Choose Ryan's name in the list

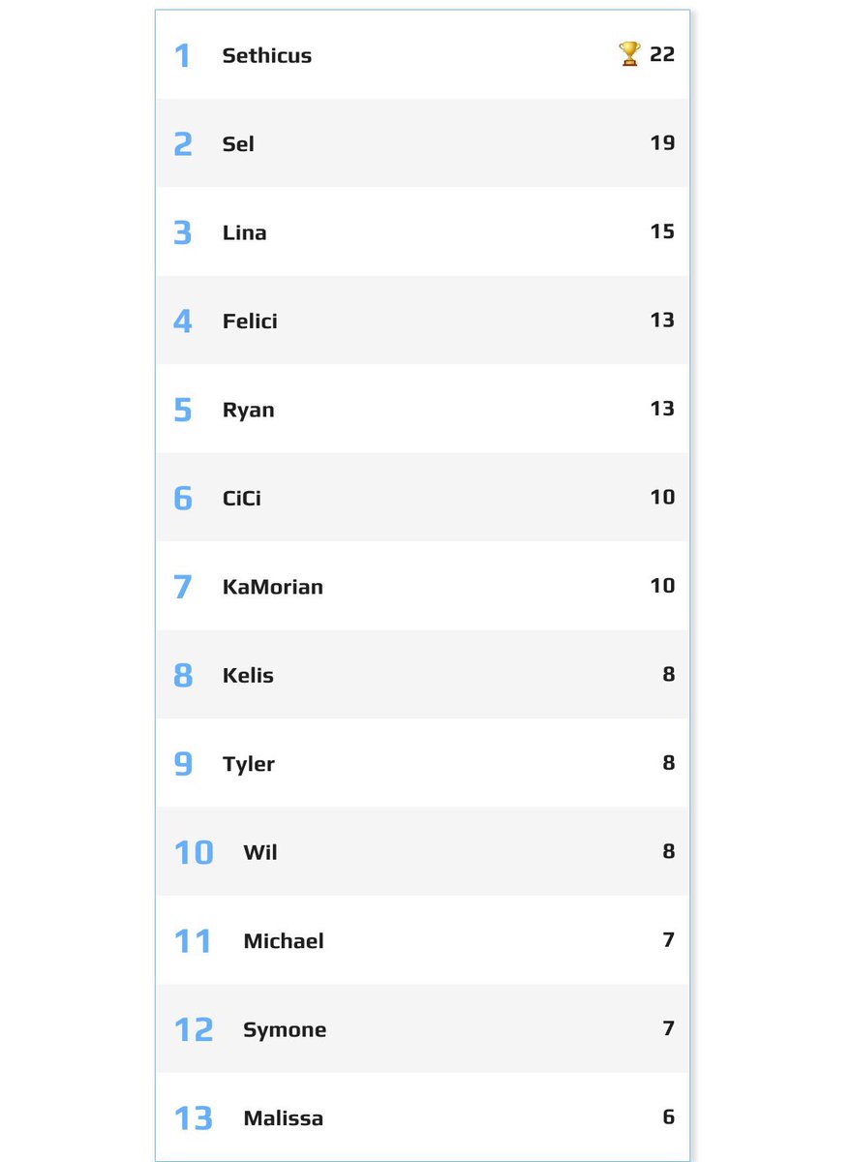[x=249, y=410]
